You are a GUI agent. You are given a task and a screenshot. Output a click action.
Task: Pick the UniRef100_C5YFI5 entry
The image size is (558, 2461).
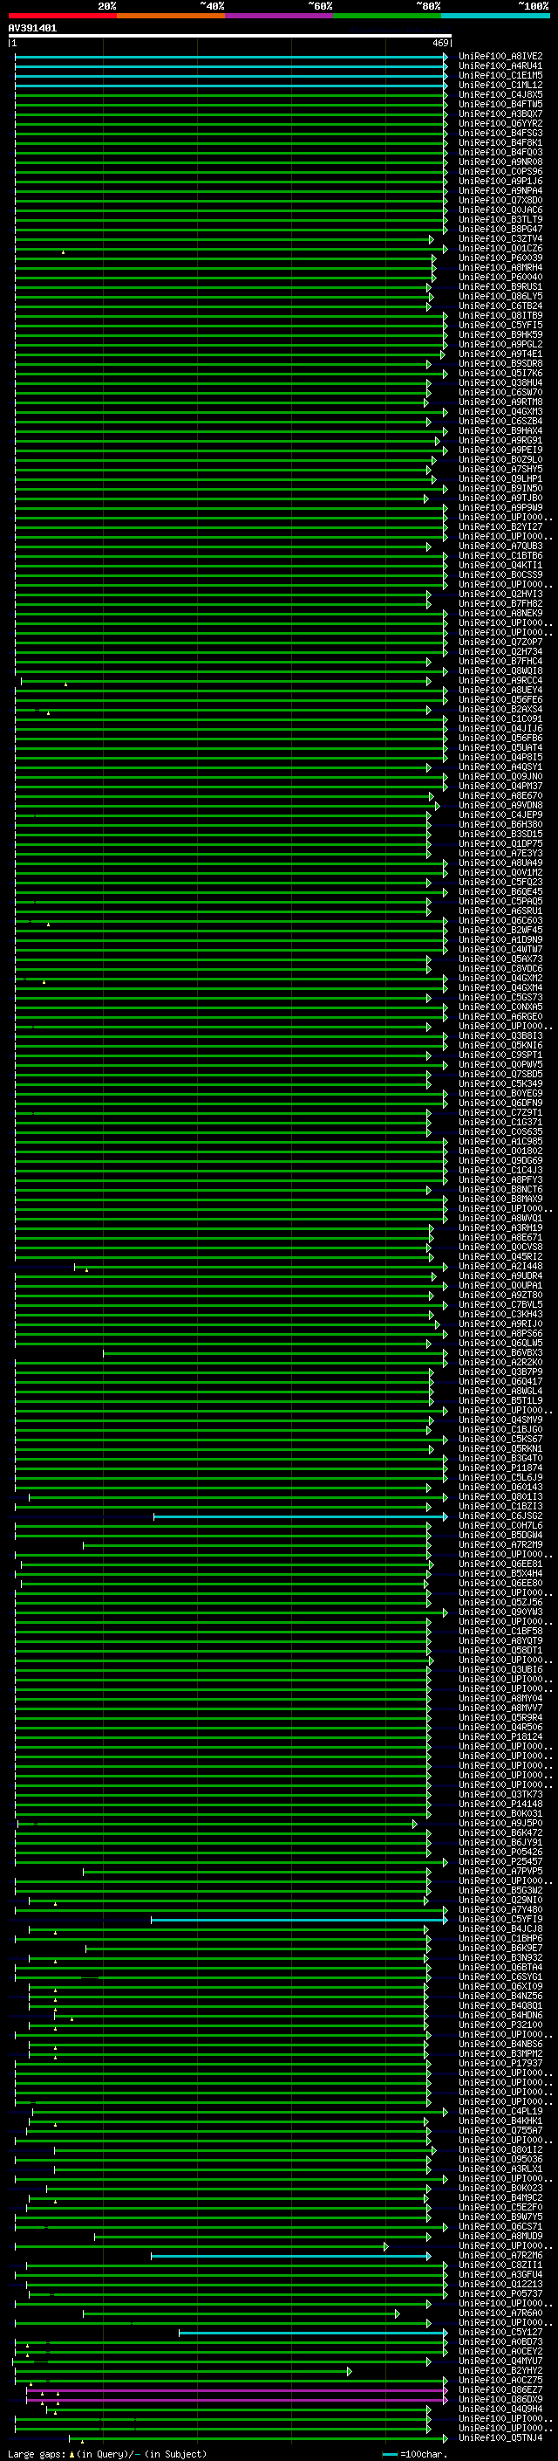[x=500, y=325]
